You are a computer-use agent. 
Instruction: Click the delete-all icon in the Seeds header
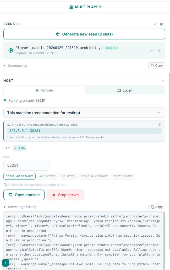162,24
